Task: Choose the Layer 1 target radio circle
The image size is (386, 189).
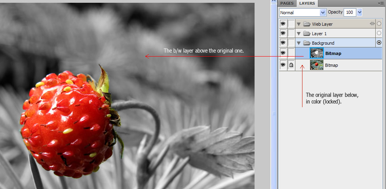Action: coord(379,33)
